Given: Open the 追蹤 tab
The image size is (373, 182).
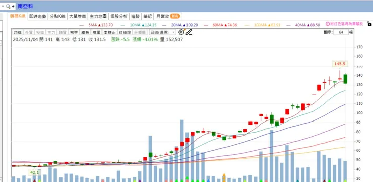Looking at the screenshot, I should 136,17.
